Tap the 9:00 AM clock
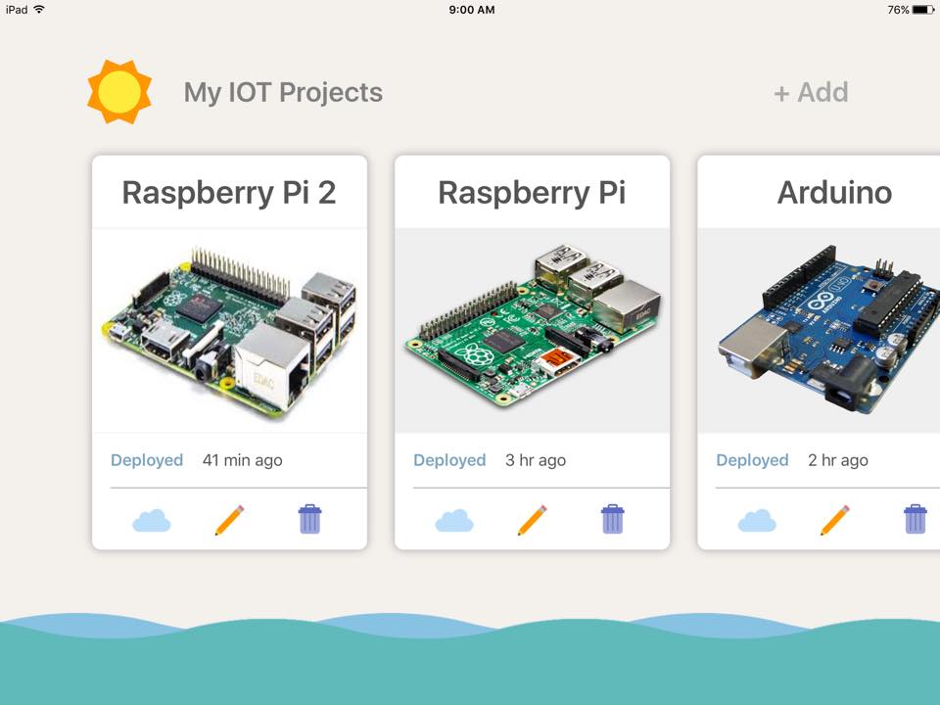This screenshot has width=940, height=705. (x=472, y=10)
